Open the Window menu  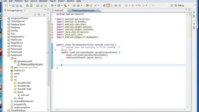click(71, 1)
